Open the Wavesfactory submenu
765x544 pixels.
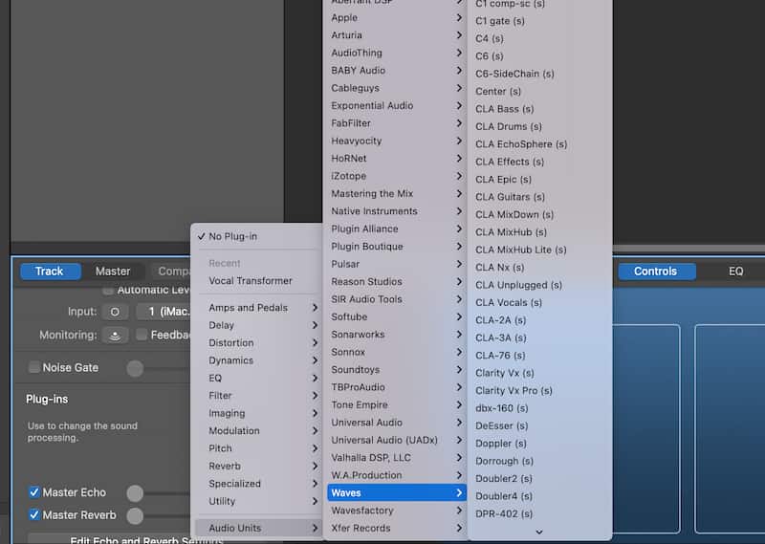(x=396, y=511)
